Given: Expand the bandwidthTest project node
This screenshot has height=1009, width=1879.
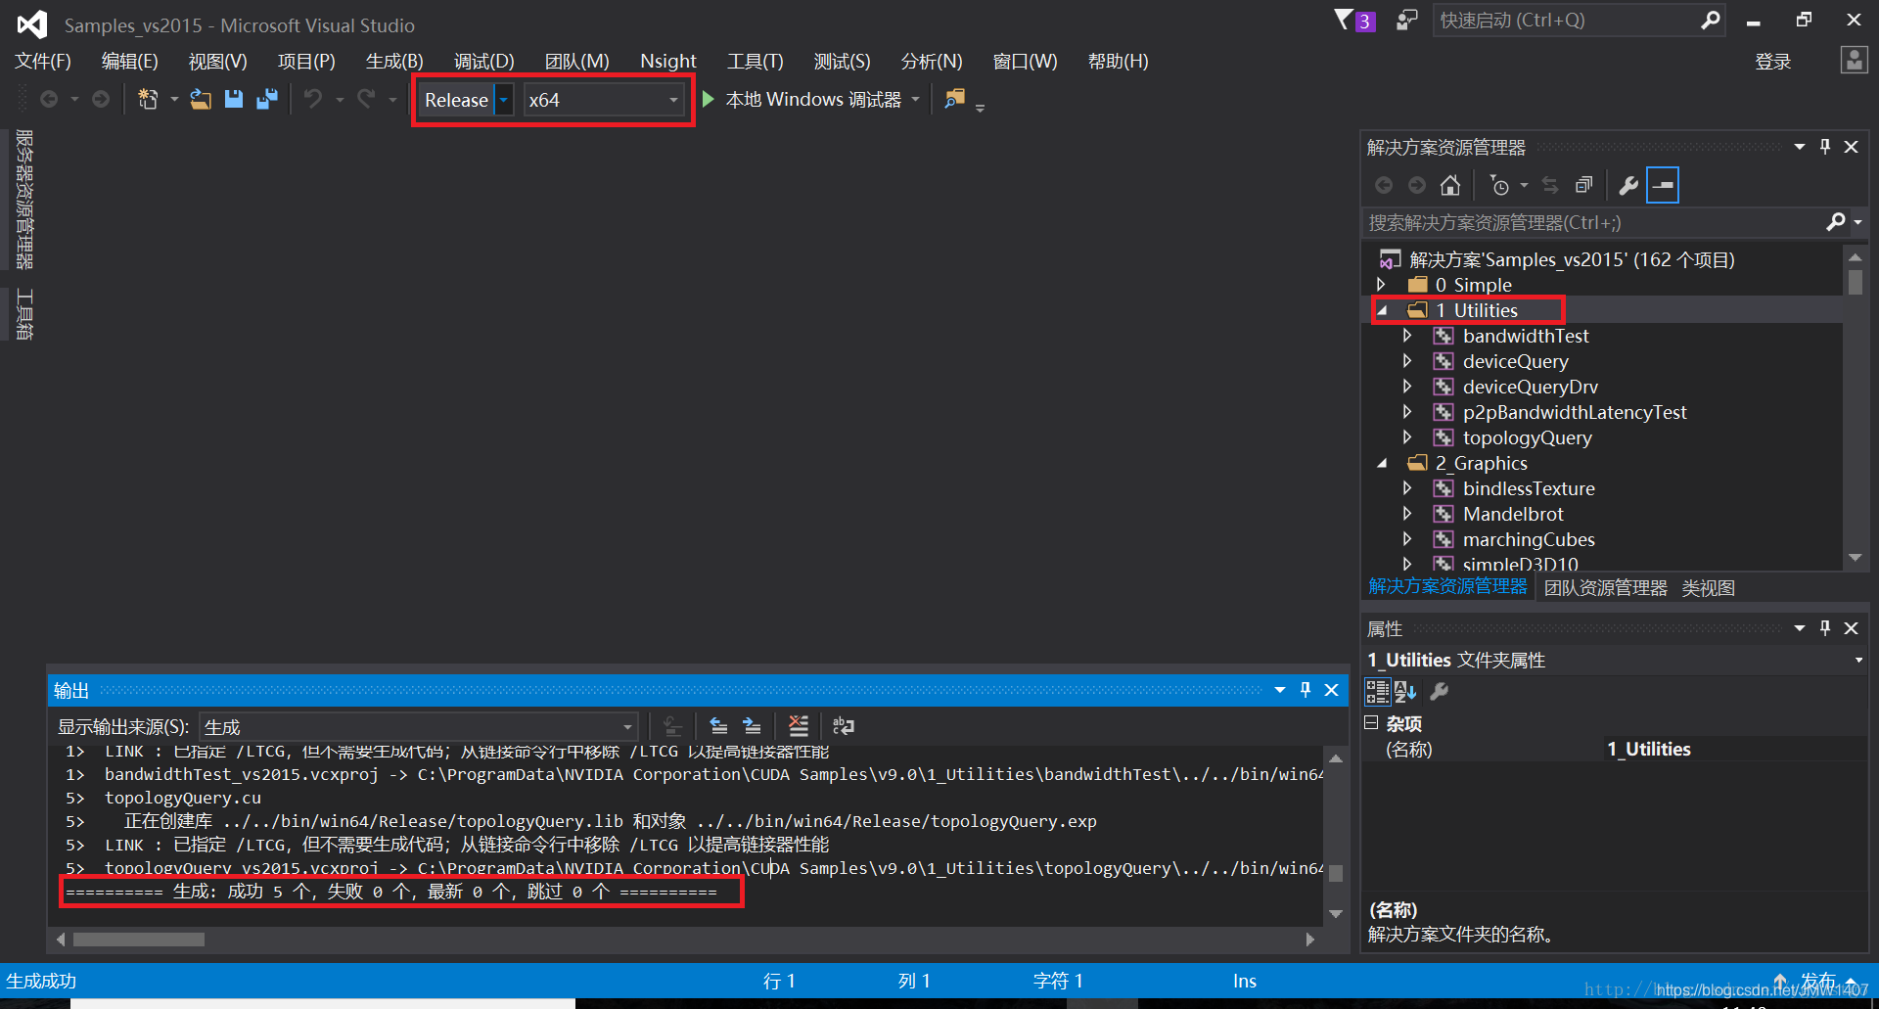Looking at the screenshot, I should pos(1407,336).
